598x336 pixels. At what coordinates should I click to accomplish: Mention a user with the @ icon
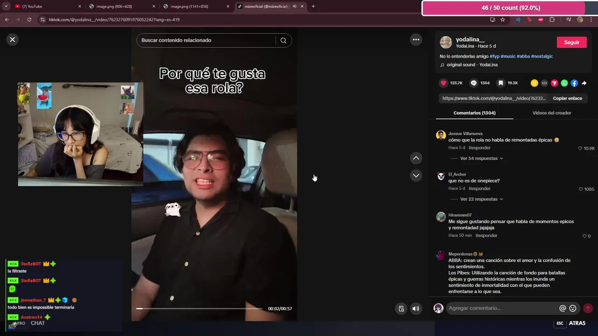(562, 308)
